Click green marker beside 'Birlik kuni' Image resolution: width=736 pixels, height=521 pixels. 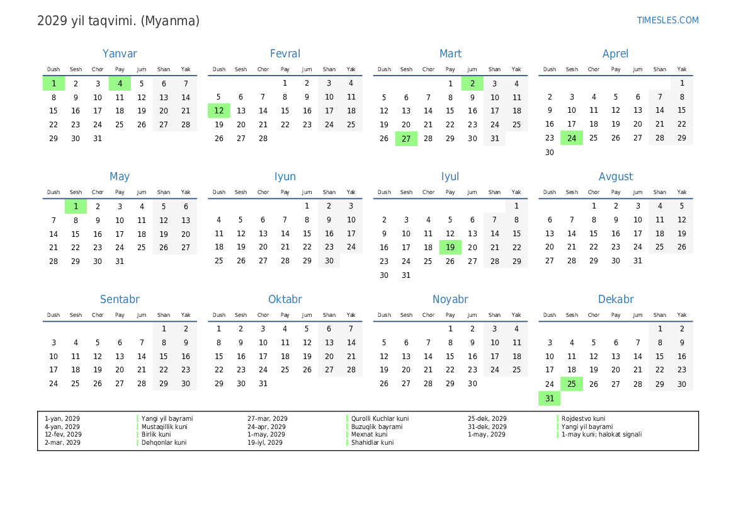(x=138, y=435)
